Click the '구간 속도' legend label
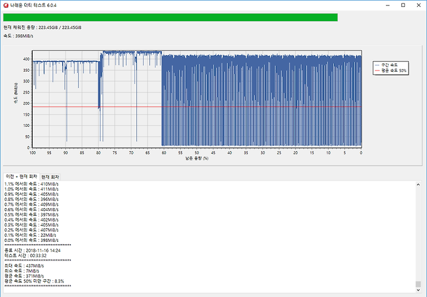Image resolution: width=427 pixels, height=297 pixels. point(390,65)
